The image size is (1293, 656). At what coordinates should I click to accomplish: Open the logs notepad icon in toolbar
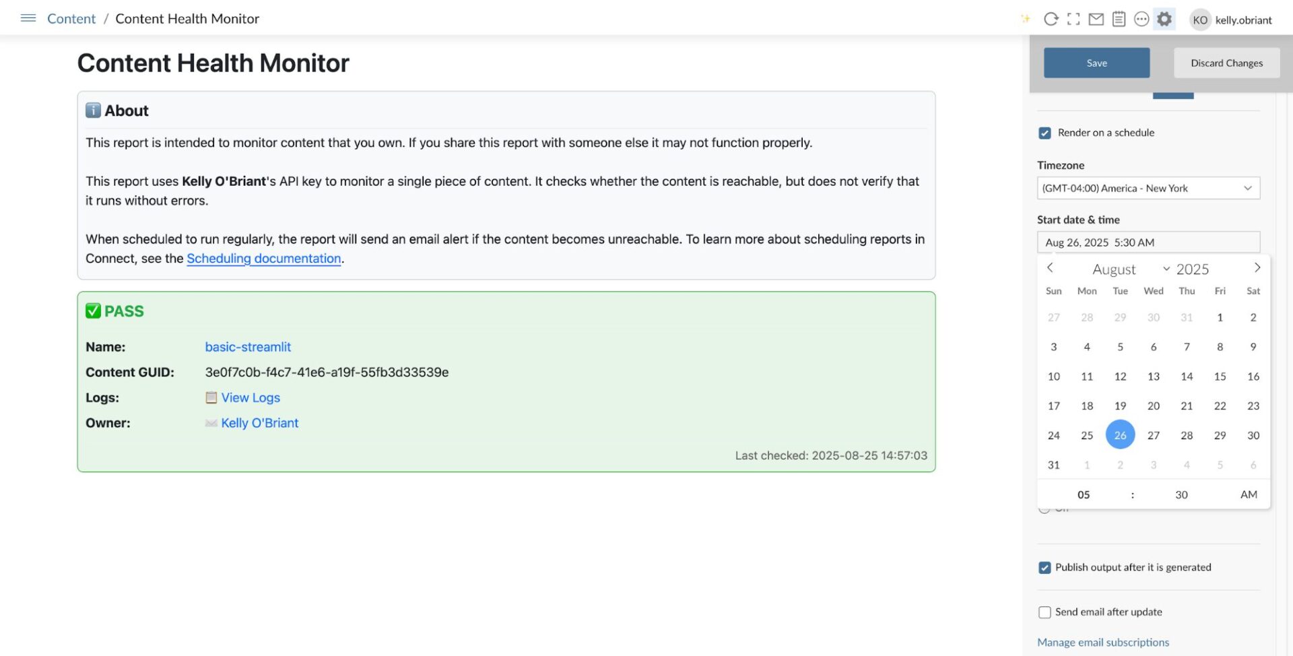click(x=1119, y=20)
